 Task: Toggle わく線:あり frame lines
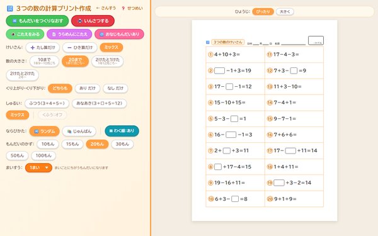(x=122, y=131)
